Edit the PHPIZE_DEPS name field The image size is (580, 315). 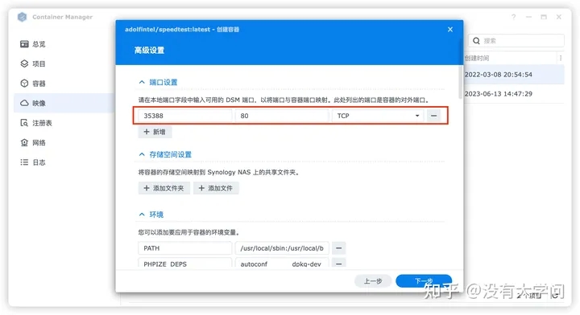[185, 264]
